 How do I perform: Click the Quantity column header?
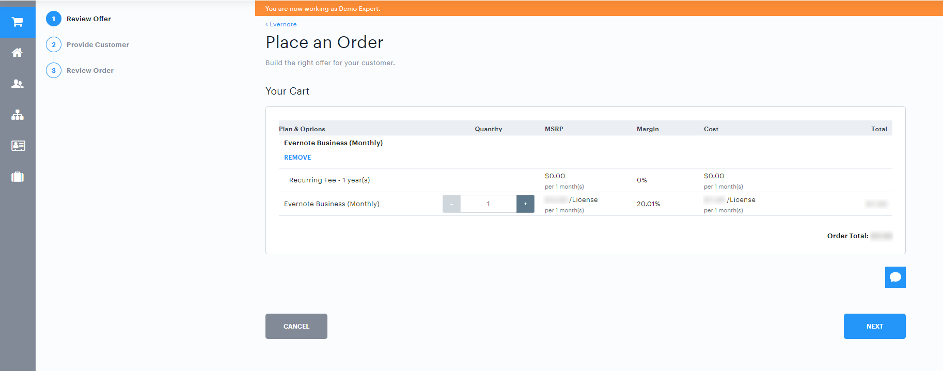[x=489, y=129]
